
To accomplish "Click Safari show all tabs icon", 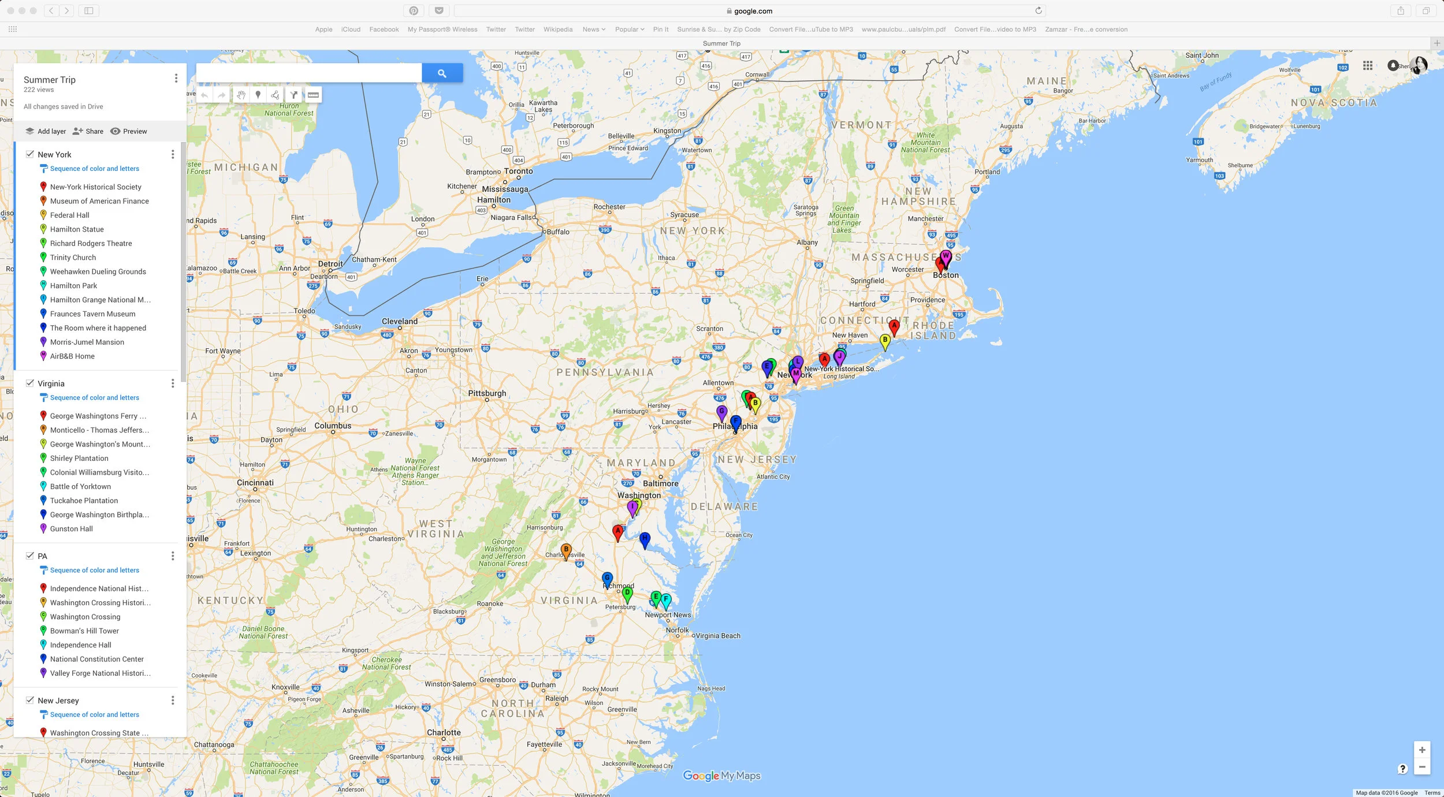I will (x=1426, y=11).
